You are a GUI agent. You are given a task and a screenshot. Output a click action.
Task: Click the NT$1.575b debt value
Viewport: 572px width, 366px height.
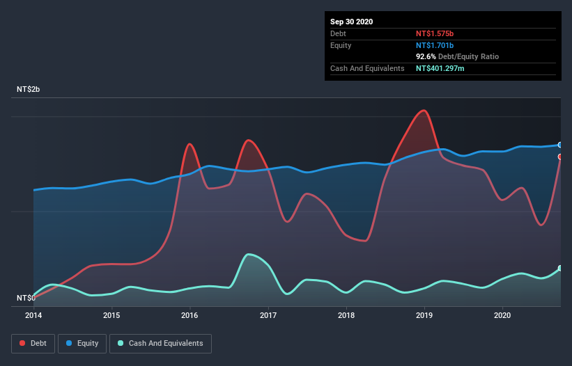click(x=435, y=33)
